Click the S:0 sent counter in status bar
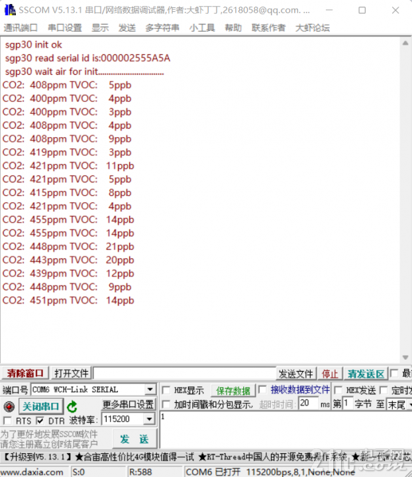Screen dimensions: 412x477 point(78,472)
